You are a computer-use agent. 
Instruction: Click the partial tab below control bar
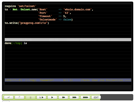tap(6, 101)
